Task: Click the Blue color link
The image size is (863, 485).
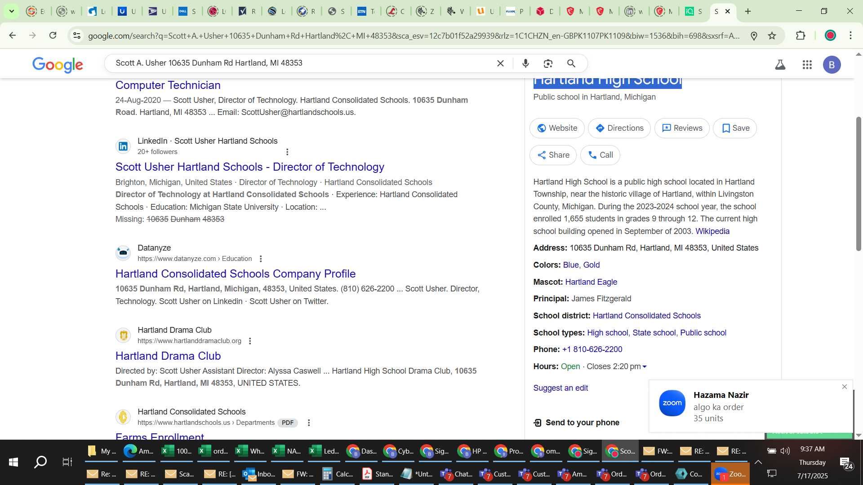Action: [571, 265]
